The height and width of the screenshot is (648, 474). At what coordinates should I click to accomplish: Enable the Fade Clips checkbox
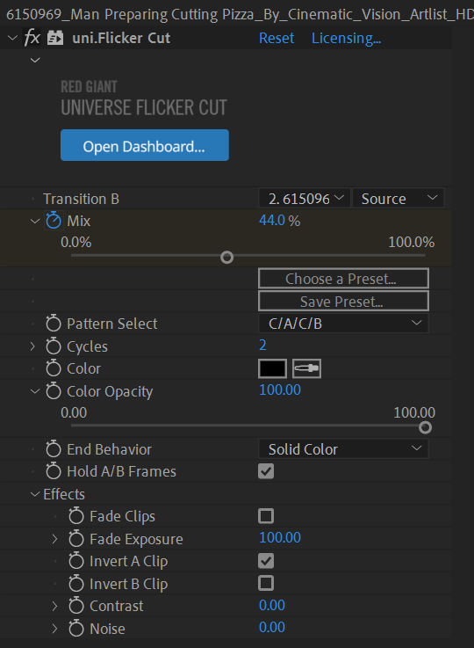click(x=266, y=516)
